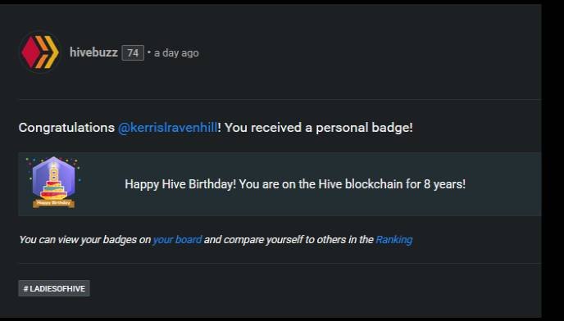564x321 pixels.
Task: Click the Happy Birthday ribbon on badge
Action: click(53, 203)
